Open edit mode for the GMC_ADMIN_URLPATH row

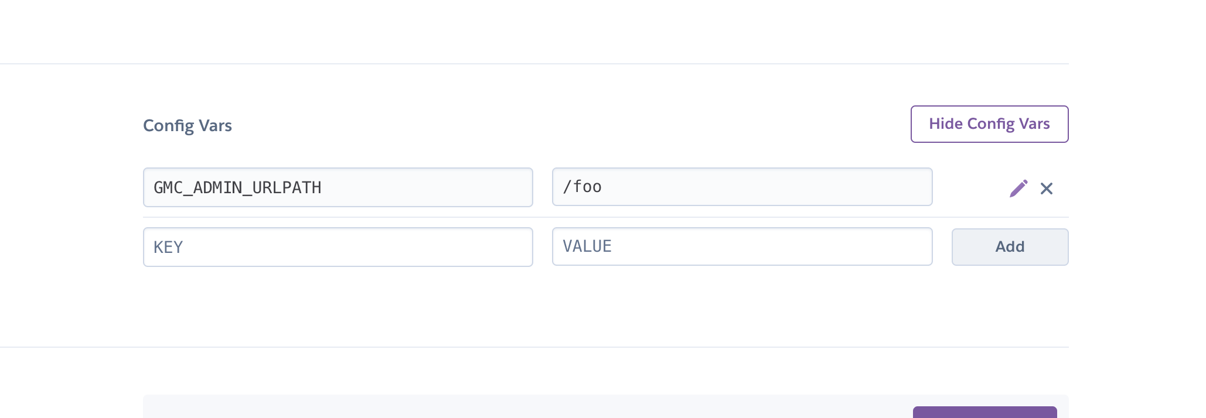tap(1018, 189)
